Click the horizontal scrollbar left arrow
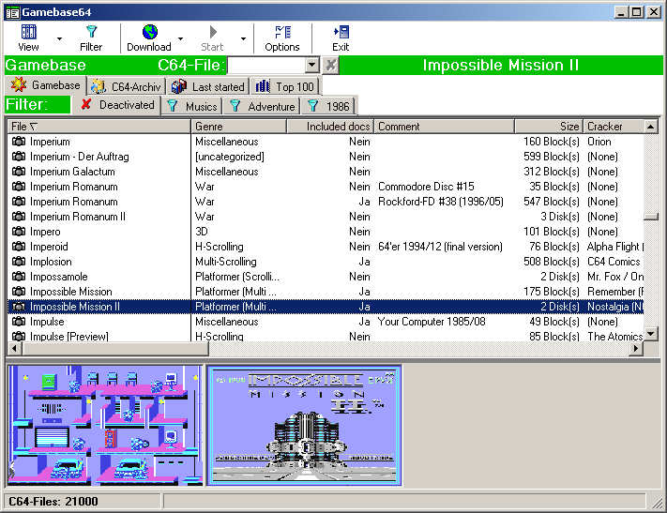The height and width of the screenshot is (513, 667). pyautogui.click(x=15, y=348)
